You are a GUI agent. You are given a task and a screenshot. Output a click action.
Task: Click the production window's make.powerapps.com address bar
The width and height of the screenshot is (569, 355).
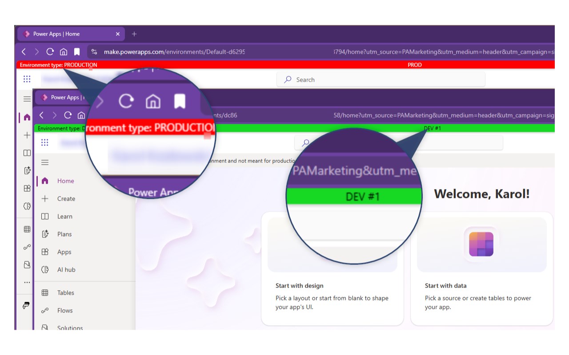321,52
